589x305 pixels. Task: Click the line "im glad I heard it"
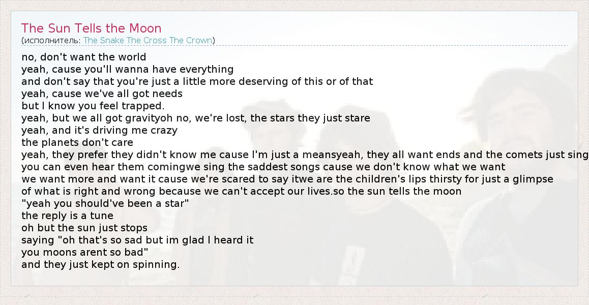click(x=137, y=240)
